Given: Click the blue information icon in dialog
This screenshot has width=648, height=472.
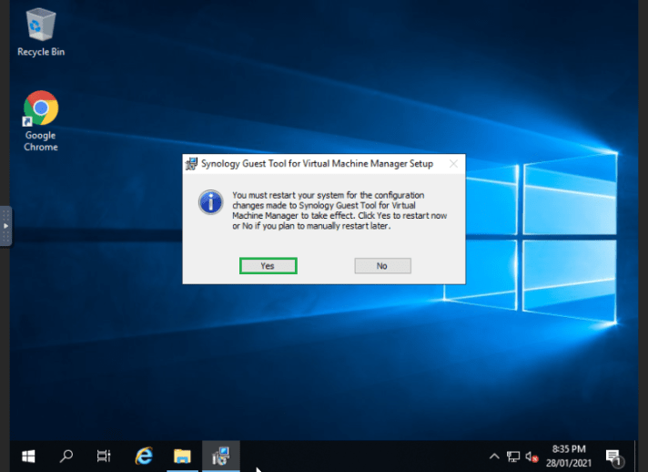Looking at the screenshot, I should pos(210,201).
